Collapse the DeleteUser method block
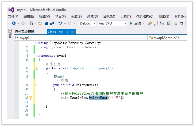Image resolution: width=194 pixels, height=126 pixels. (37, 85)
